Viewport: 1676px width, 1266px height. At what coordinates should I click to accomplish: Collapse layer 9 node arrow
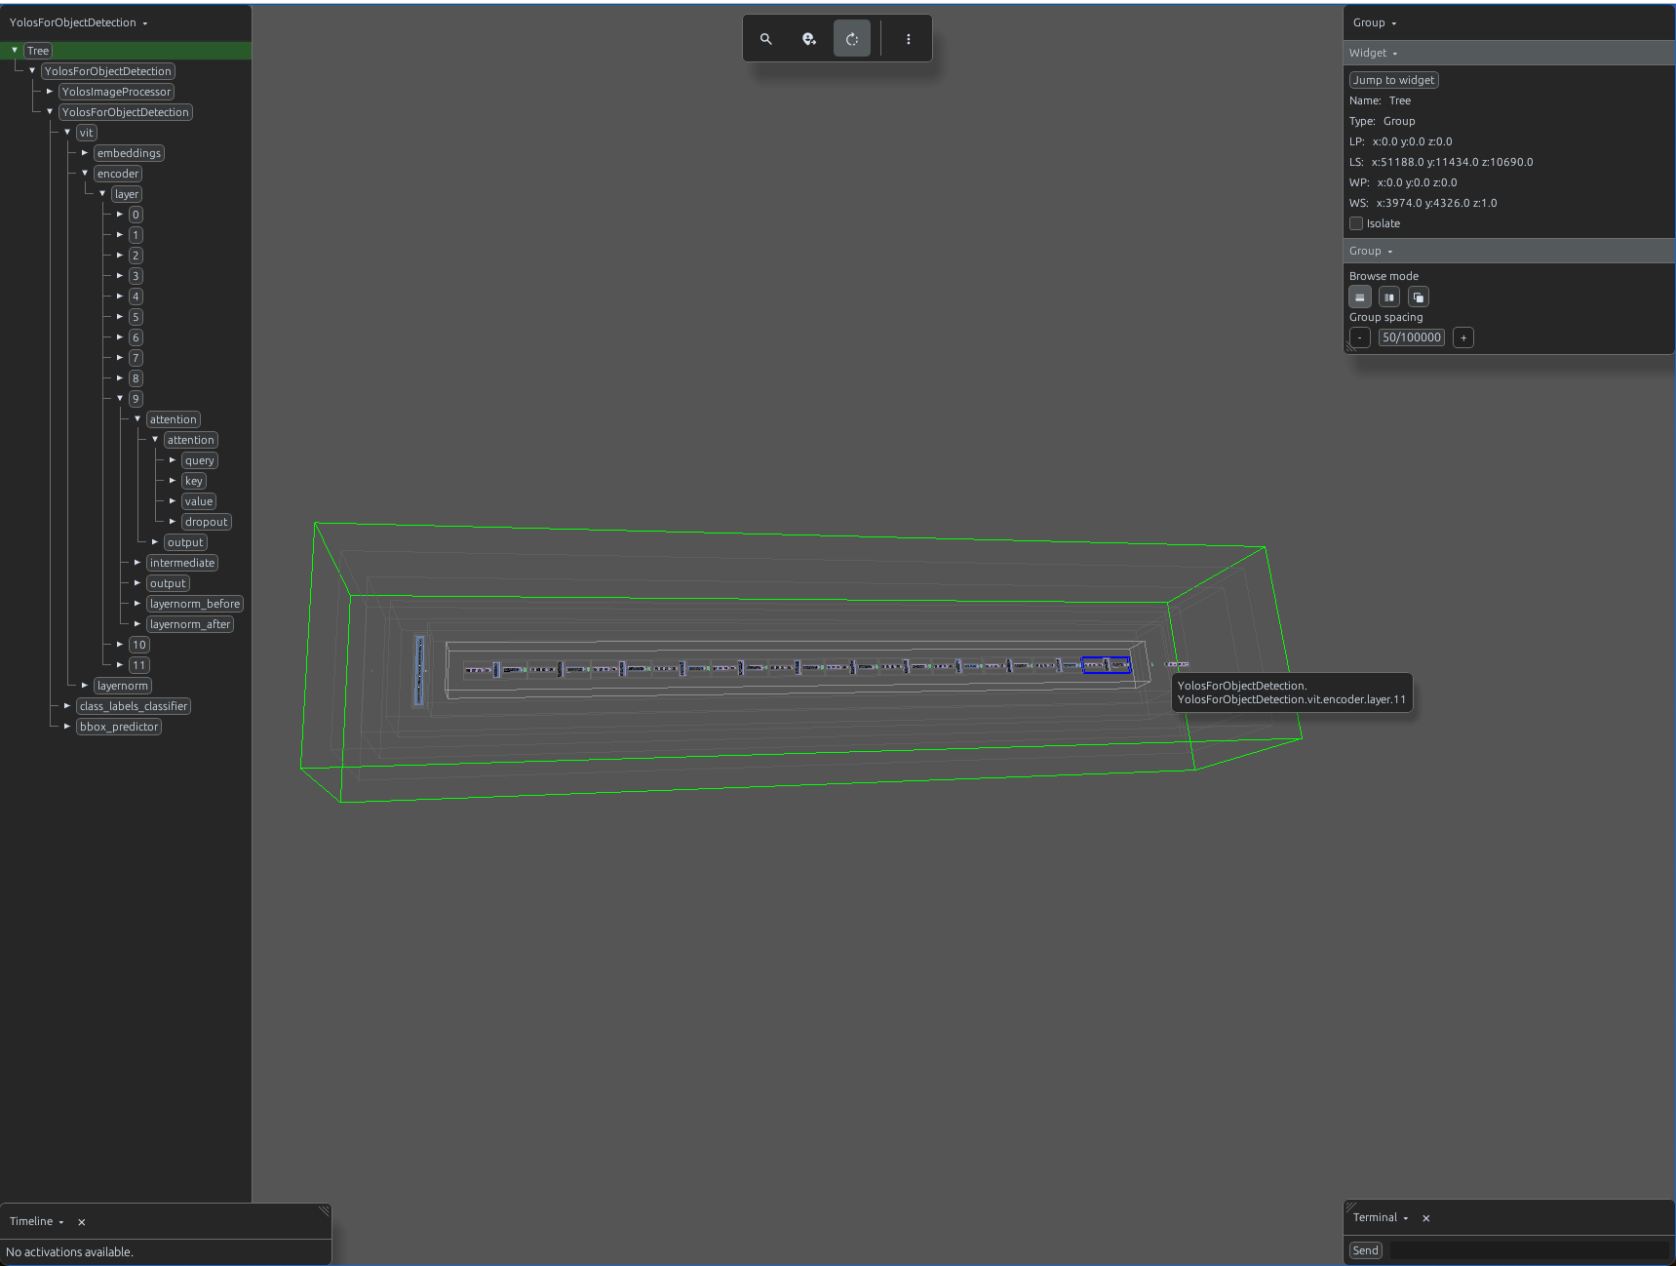coord(120,398)
